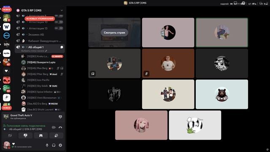
Task: Click В ЭФИРЕ badge next to Kreka
Action: (57, 56)
